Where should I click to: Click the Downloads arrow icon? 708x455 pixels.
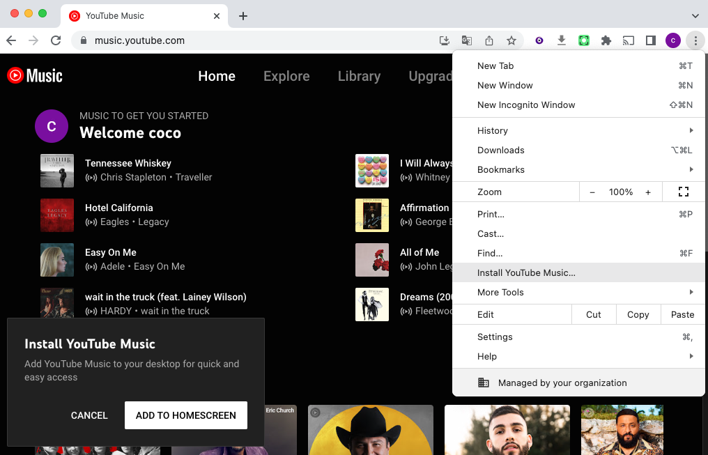(x=561, y=40)
